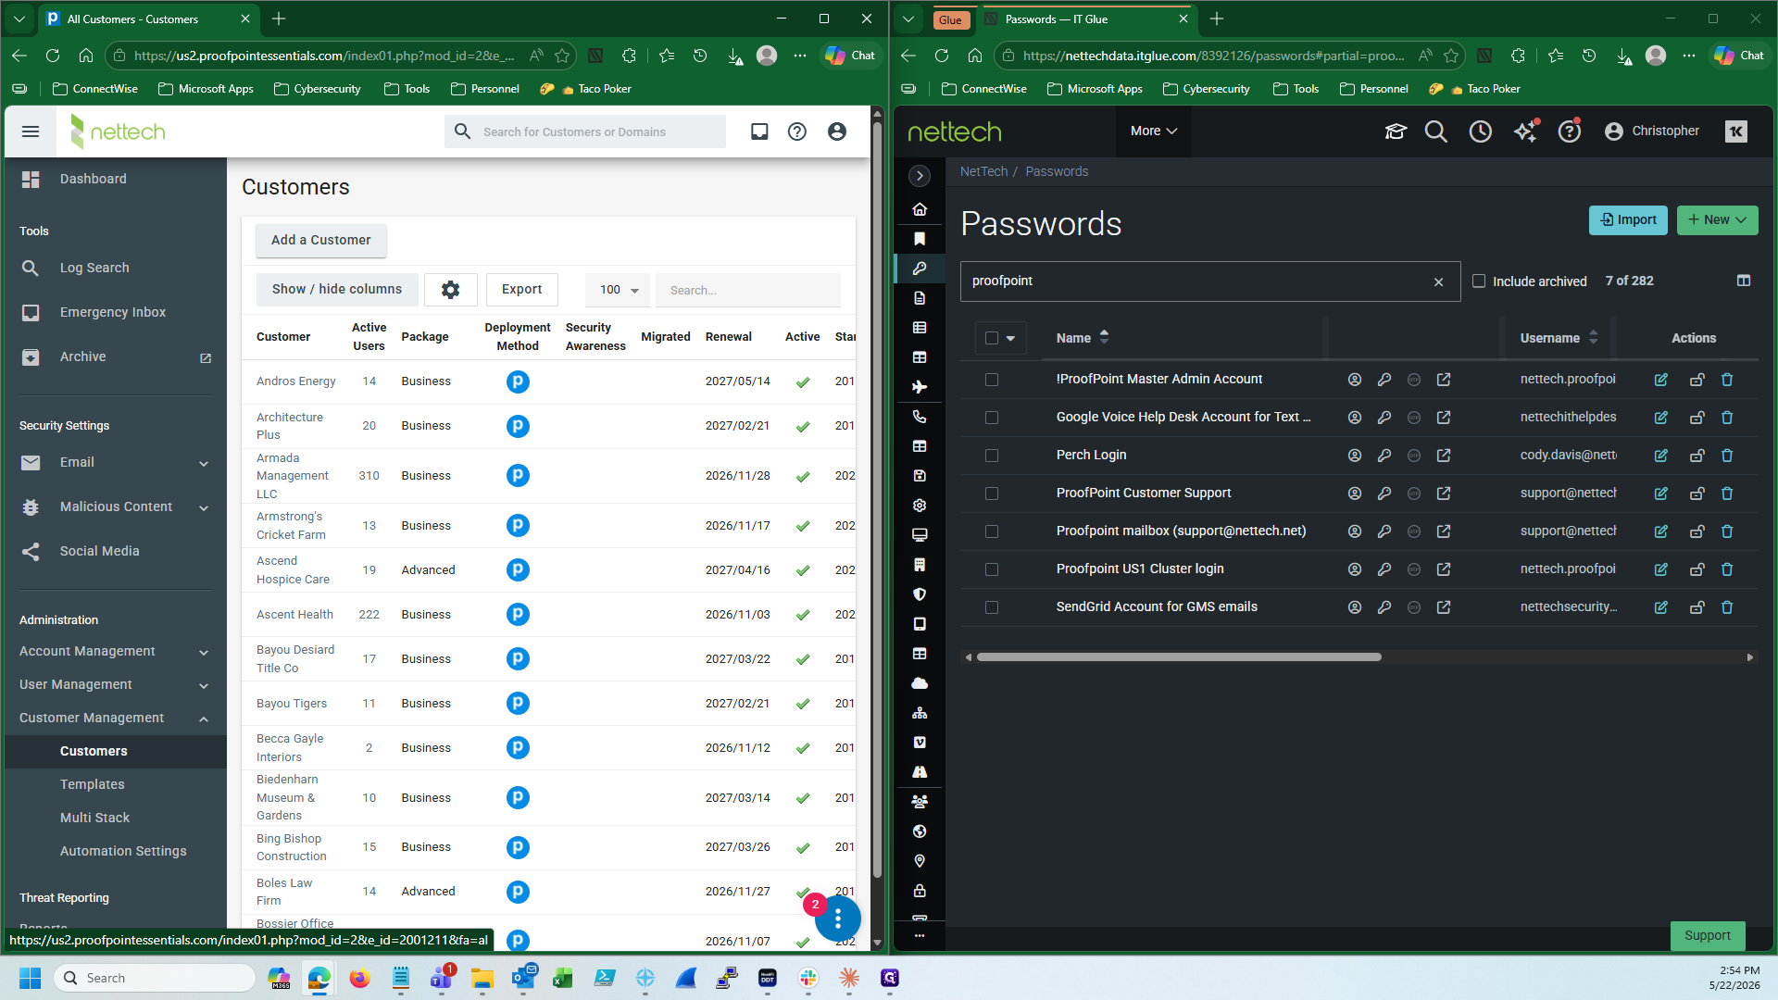
Task: Focus Search for Customers or Domains field
Action: 585,131
